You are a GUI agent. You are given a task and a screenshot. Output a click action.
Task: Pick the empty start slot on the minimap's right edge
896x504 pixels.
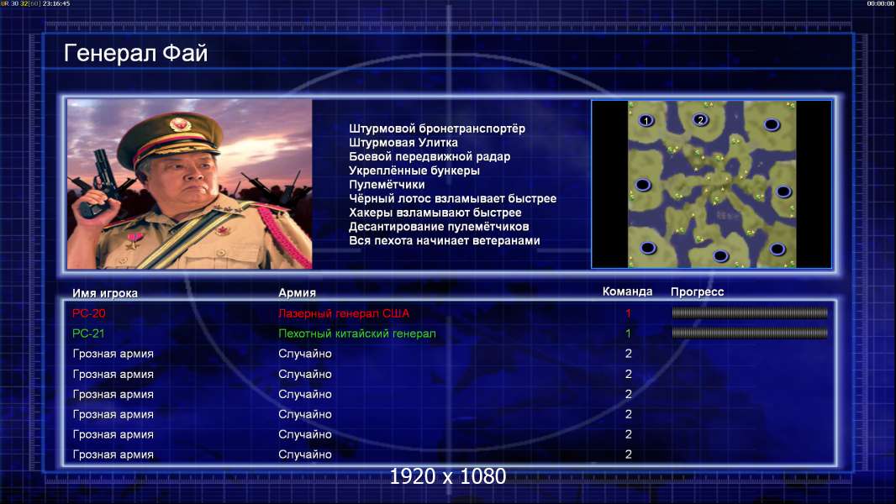pos(783,192)
